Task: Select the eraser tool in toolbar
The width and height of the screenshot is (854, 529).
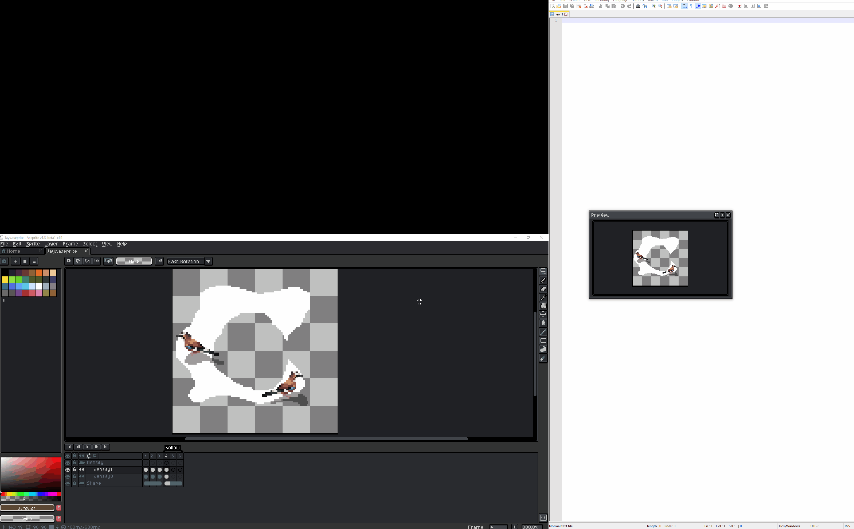Action: pyautogui.click(x=543, y=289)
